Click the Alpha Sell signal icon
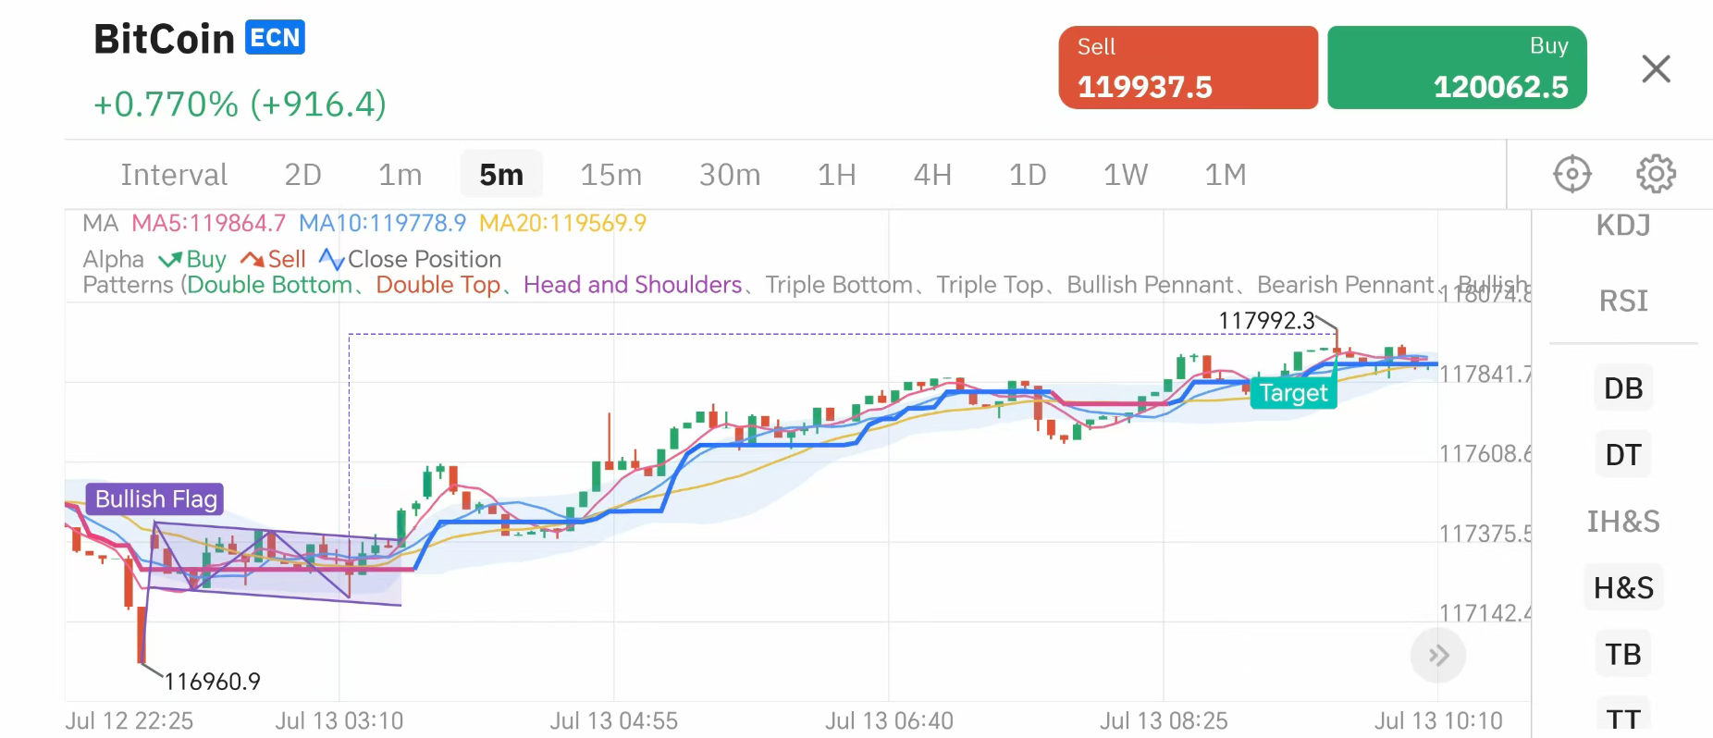This screenshot has width=1713, height=738. coord(253,260)
